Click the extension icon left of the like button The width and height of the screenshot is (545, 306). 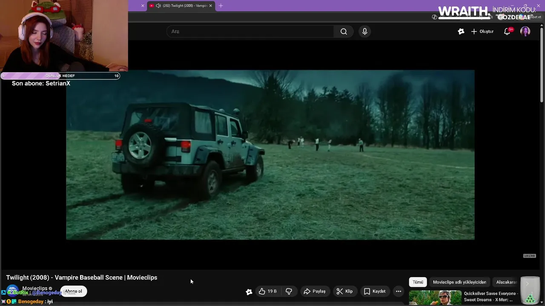(x=249, y=292)
